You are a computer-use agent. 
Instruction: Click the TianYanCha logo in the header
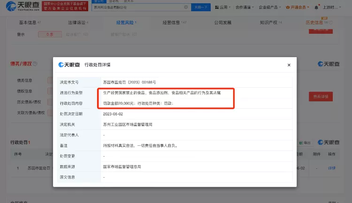[23, 6]
